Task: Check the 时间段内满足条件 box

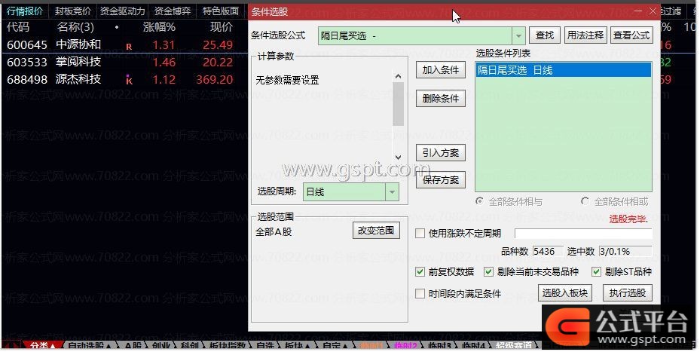Action: pos(420,293)
